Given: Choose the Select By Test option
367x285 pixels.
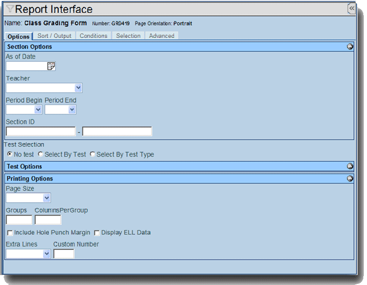Looking at the screenshot, I should point(41,155).
